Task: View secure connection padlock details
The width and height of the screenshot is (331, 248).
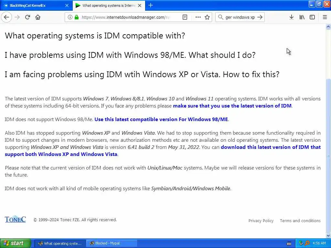Action: [x=76, y=17]
